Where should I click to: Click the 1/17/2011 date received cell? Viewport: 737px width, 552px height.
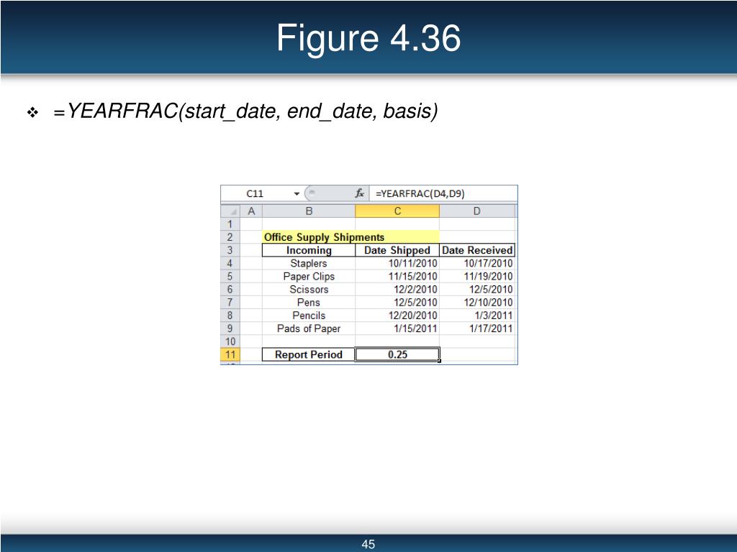477,328
